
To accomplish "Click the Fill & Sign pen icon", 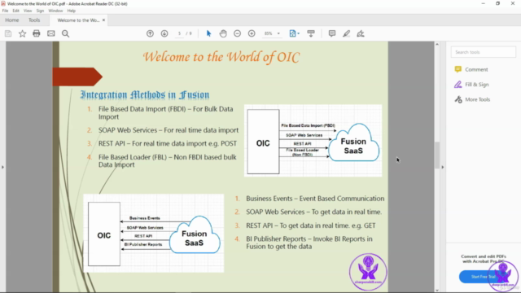I will [458, 85].
